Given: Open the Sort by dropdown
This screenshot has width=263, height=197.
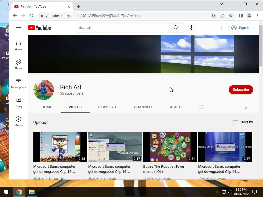Looking at the screenshot, I should pos(243,122).
